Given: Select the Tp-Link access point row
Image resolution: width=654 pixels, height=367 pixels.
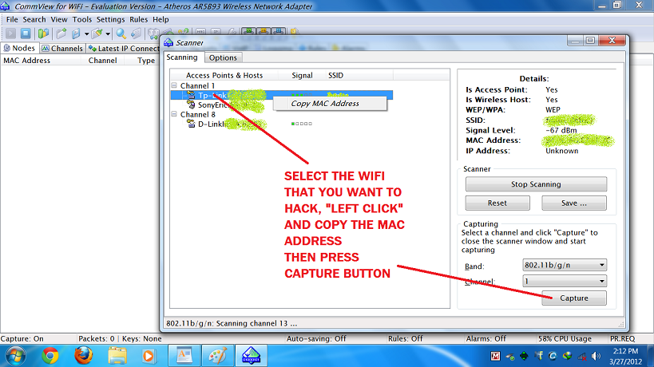Looking at the screenshot, I should 282,96.
